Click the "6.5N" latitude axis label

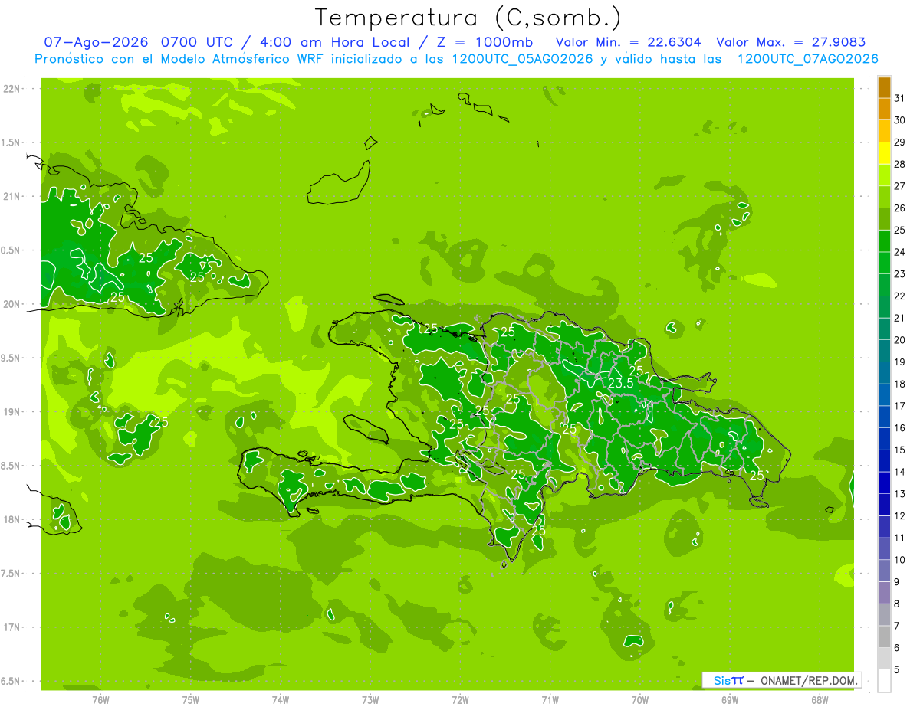[x=11, y=682]
